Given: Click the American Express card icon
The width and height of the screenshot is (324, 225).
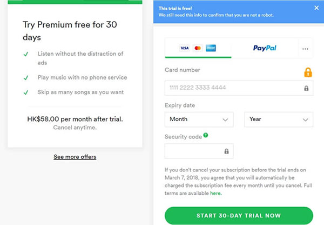Looking at the screenshot, I should click(x=211, y=48).
